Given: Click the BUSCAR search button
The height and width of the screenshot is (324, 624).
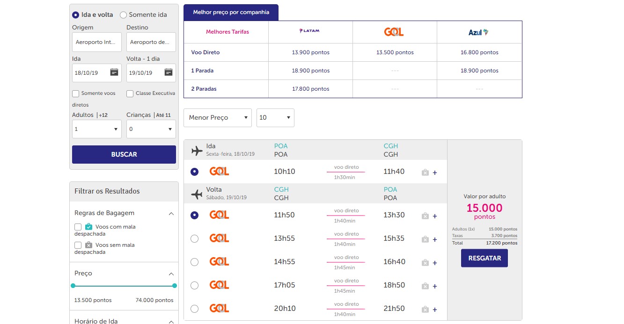Looking at the screenshot, I should 124,154.
